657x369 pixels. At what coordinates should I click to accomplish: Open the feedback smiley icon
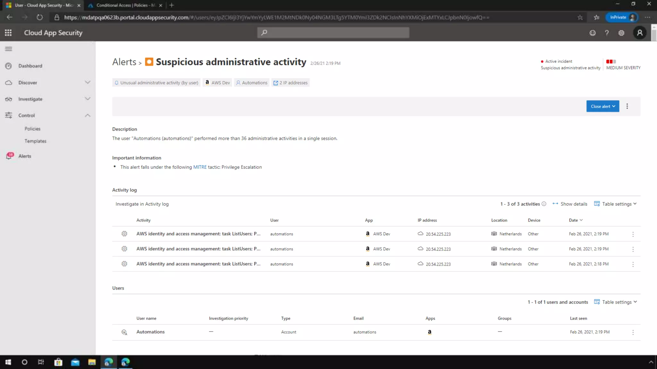click(593, 33)
